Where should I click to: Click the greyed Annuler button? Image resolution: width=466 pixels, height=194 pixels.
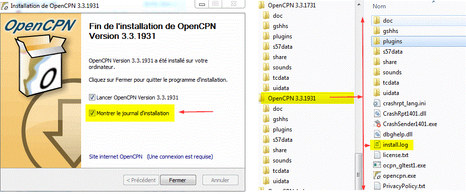pos(220,180)
